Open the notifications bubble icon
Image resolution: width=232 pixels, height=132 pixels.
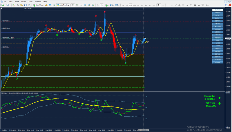click(x=230, y=5)
